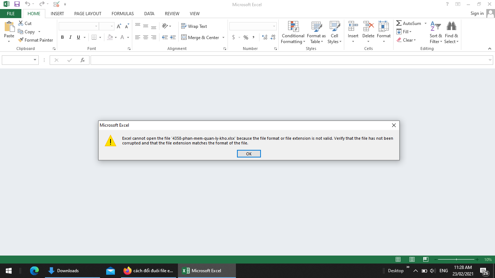Click the Redo arrow icon
Viewport: 495px width, 278px height.
point(42,4)
